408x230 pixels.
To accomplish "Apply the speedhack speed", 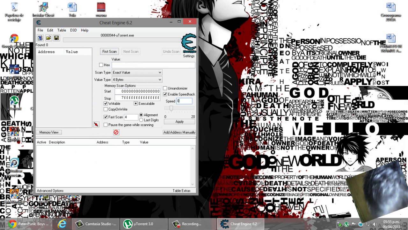I will [179, 122].
